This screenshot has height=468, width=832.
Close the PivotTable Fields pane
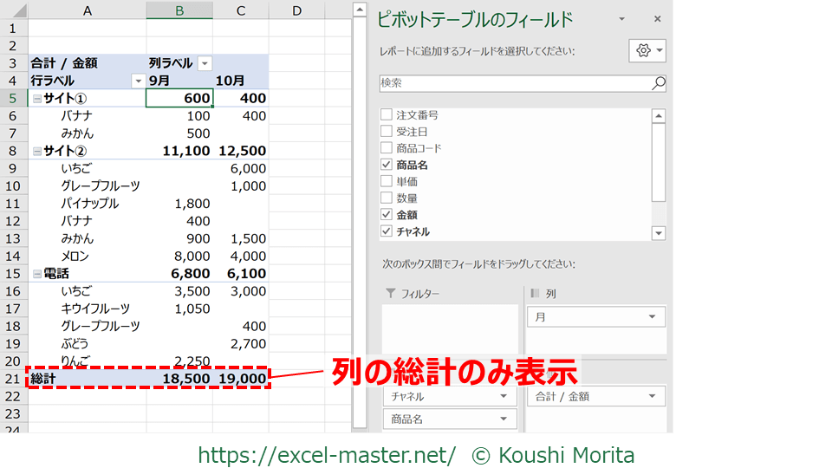click(x=657, y=19)
